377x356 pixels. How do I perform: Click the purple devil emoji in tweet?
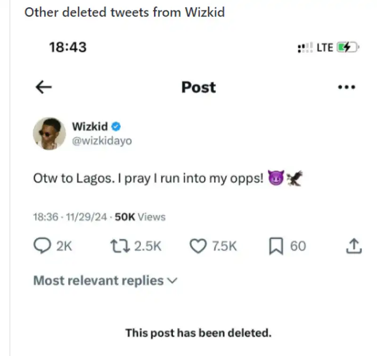275,179
